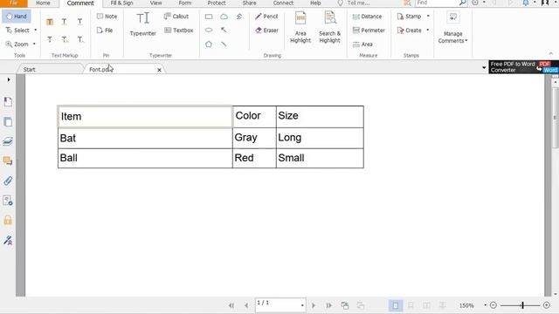The height and width of the screenshot is (314, 559).
Task: Choose the Underline text markup tool
Action: [x=79, y=22]
